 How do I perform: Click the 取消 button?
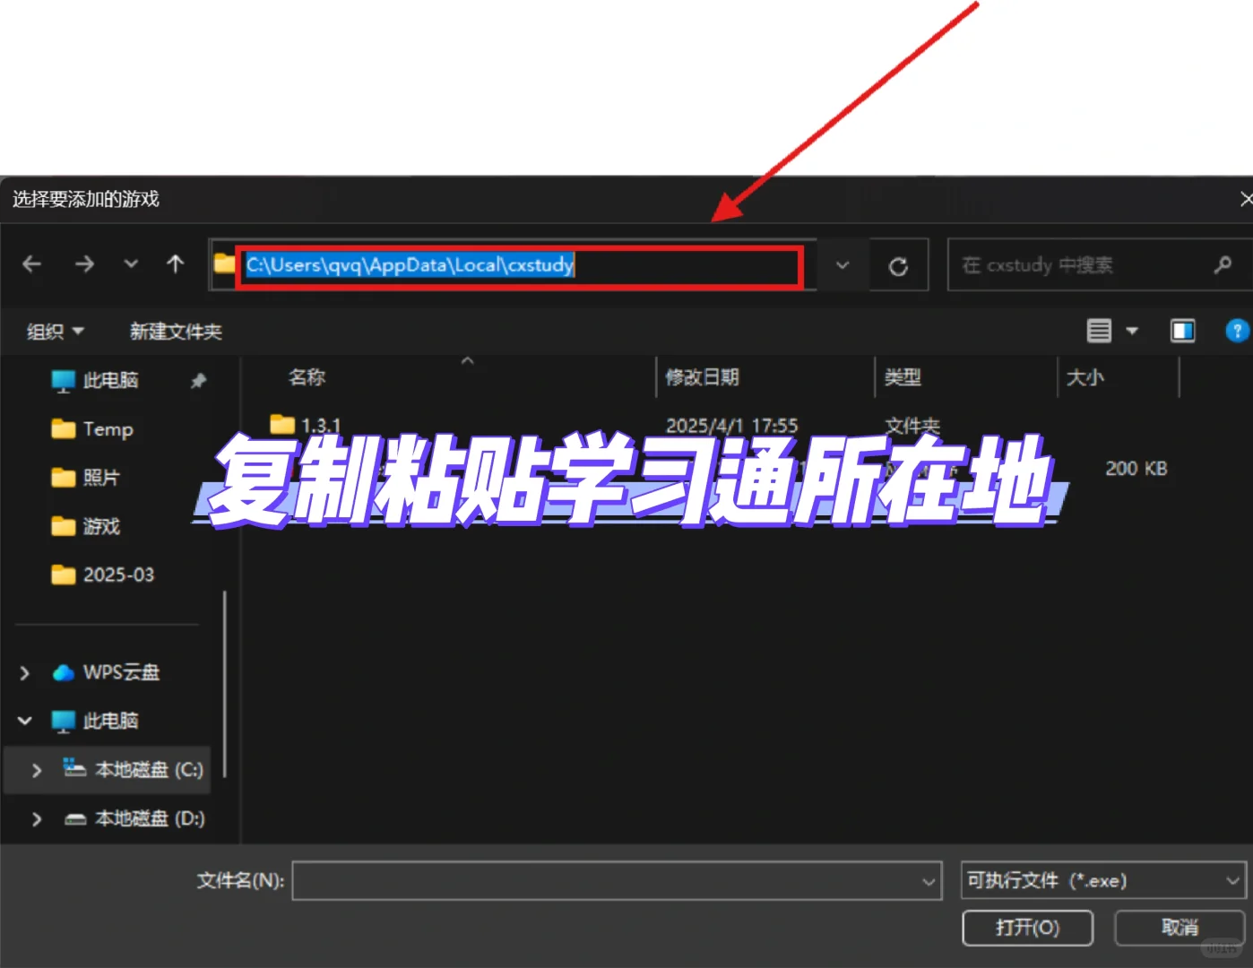pyautogui.click(x=1180, y=928)
